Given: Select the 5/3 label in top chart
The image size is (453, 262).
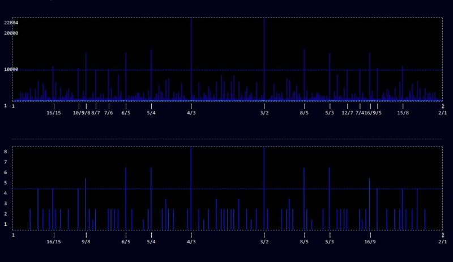Looking at the screenshot, I should (330, 113).
